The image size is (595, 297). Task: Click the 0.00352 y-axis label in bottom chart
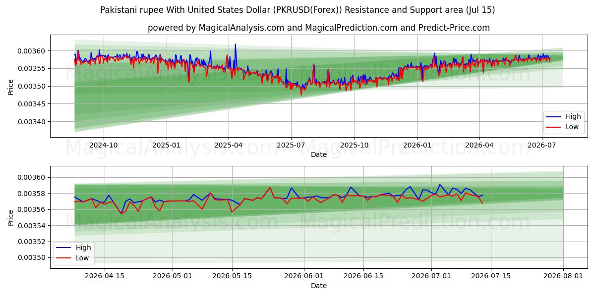[x=32, y=242]
